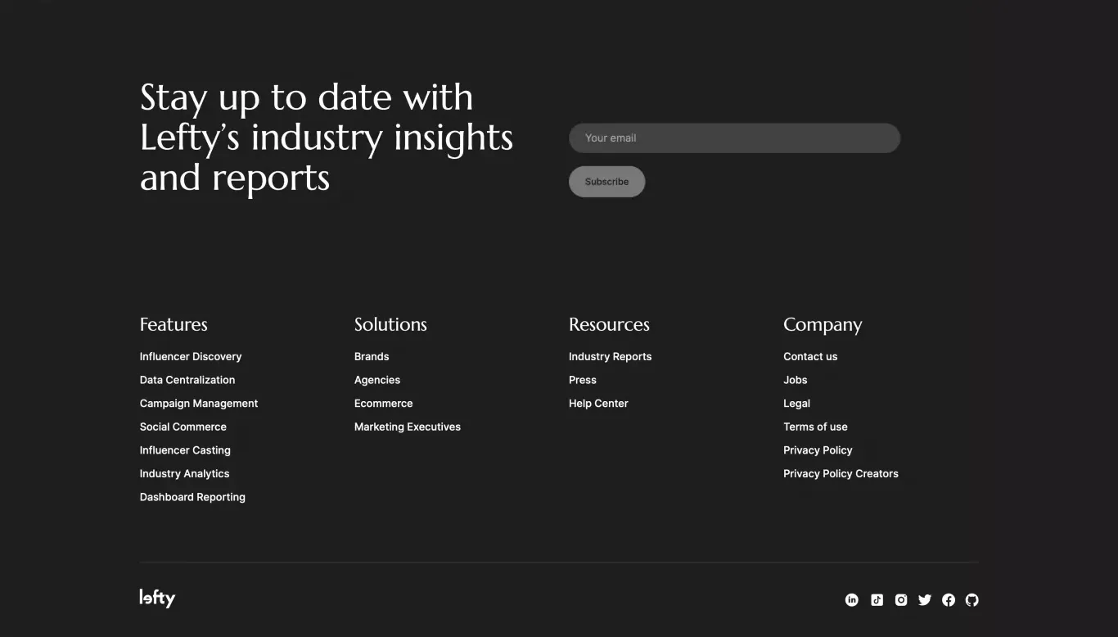Screen dimensions: 1118x637
Task: Open the Marketing Executives link
Action: coord(408,427)
